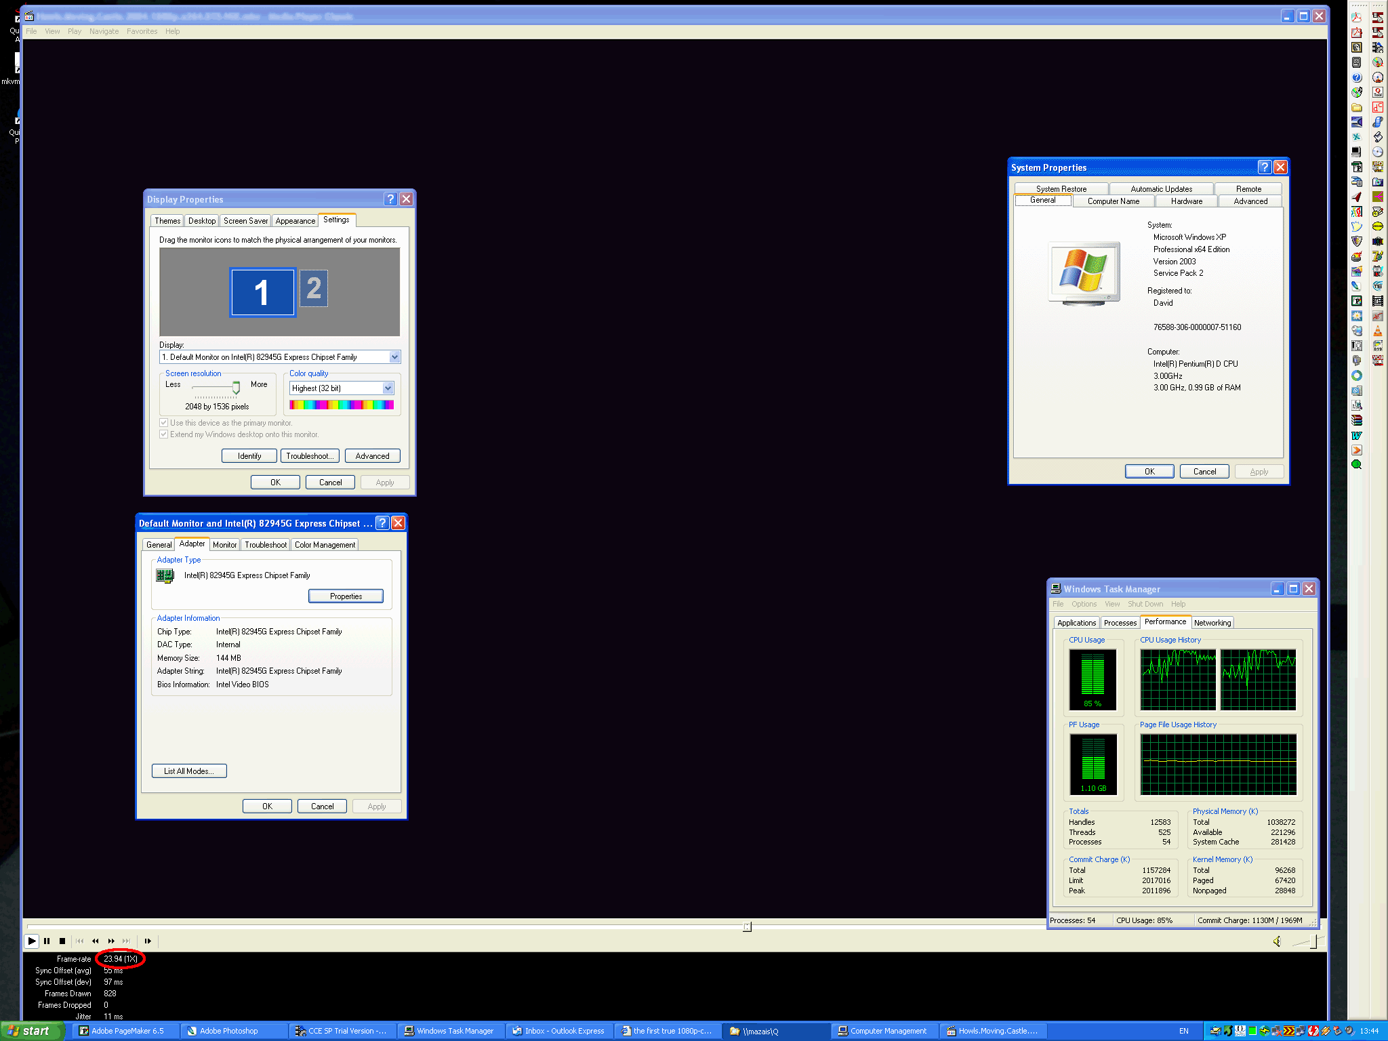Image resolution: width=1388 pixels, height=1041 pixels.
Task: Launch the Q Tool icon in side bar
Action: tap(1378, 91)
